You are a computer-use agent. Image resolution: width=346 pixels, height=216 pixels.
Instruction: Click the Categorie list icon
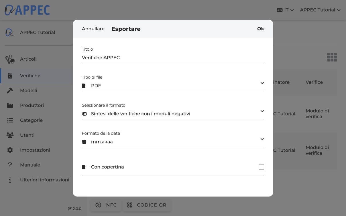pyautogui.click(x=10, y=120)
